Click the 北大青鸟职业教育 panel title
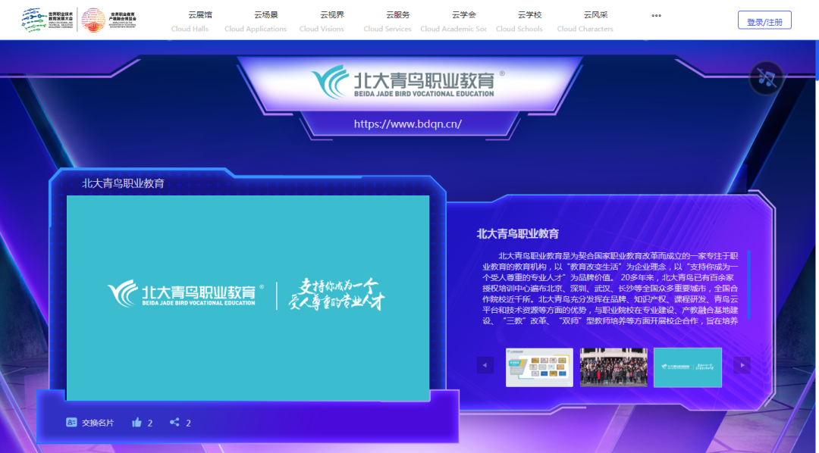Image resolution: width=819 pixels, height=453 pixels. pyautogui.click(x=124, y=183)
